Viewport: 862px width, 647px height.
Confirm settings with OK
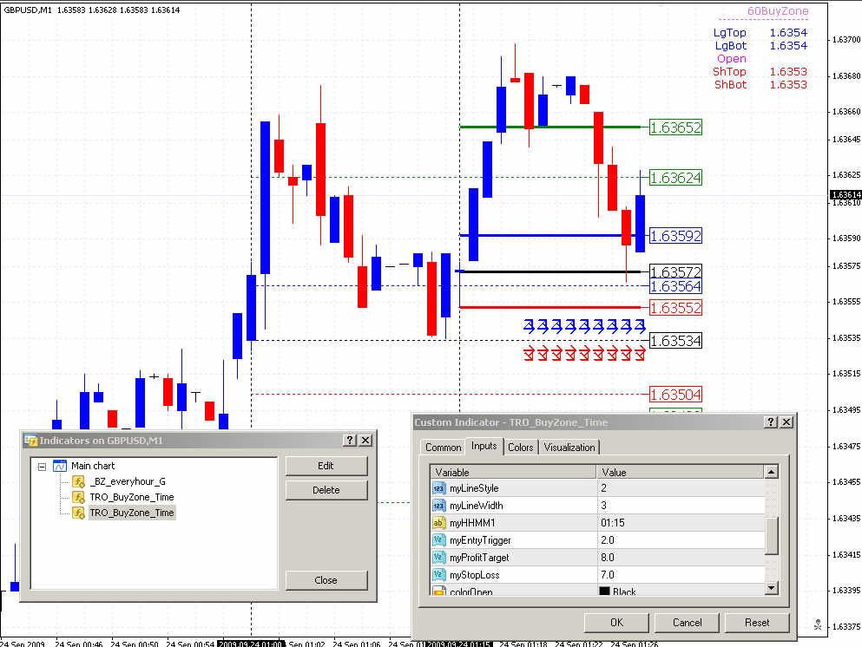[x=615, y=622]
